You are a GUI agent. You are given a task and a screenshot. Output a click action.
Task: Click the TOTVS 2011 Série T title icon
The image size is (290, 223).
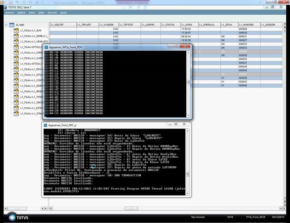6,7
